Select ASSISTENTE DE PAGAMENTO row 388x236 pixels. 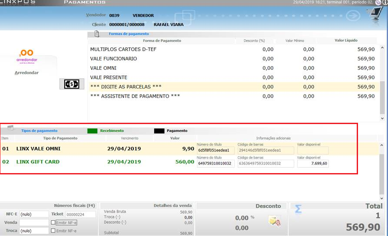click(x=233, y=96)
